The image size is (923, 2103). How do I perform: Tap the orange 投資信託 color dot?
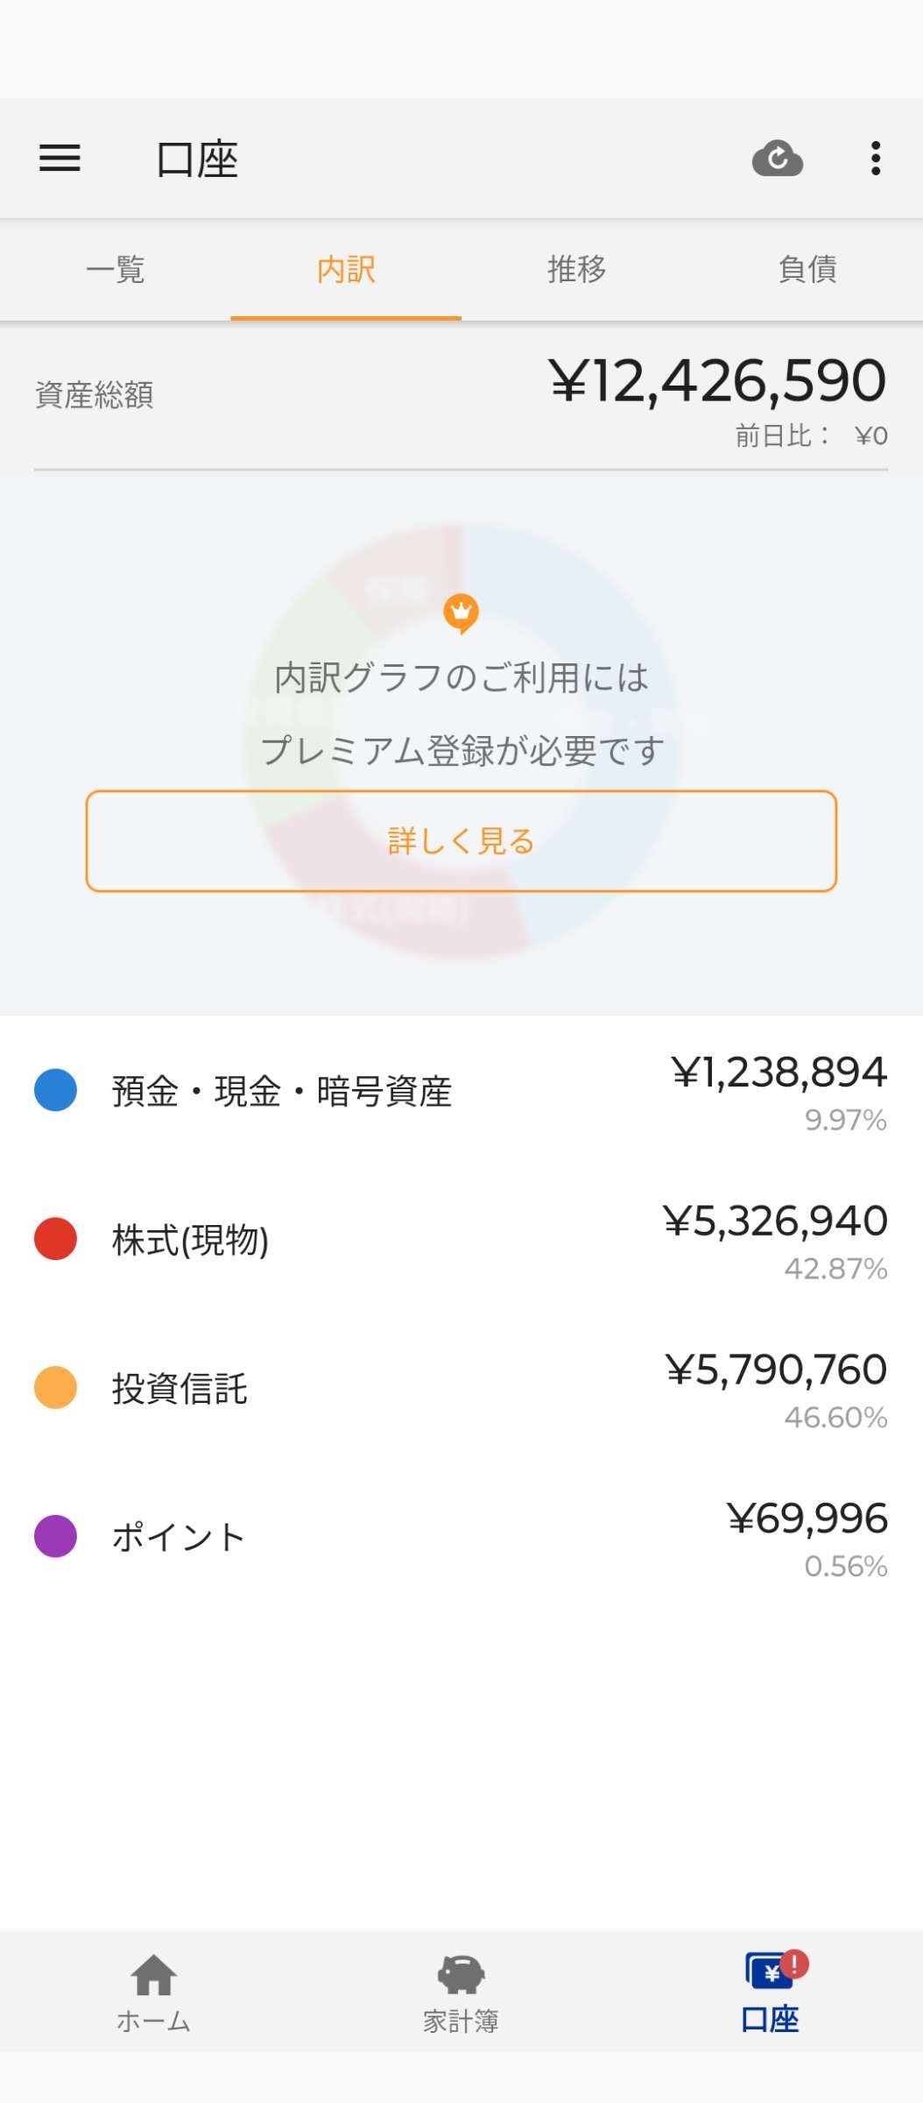[x=55, y=1387]
